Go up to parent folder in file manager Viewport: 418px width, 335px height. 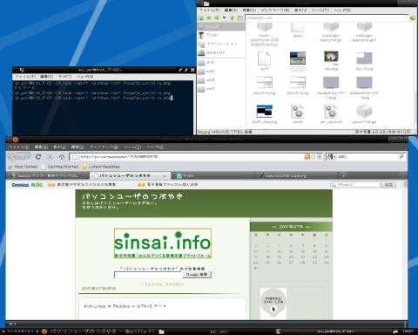pyautogui.click(x=232, y=18)
